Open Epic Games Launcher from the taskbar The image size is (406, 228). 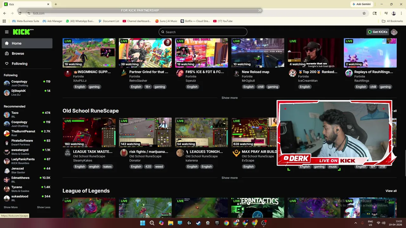(217, 223)
